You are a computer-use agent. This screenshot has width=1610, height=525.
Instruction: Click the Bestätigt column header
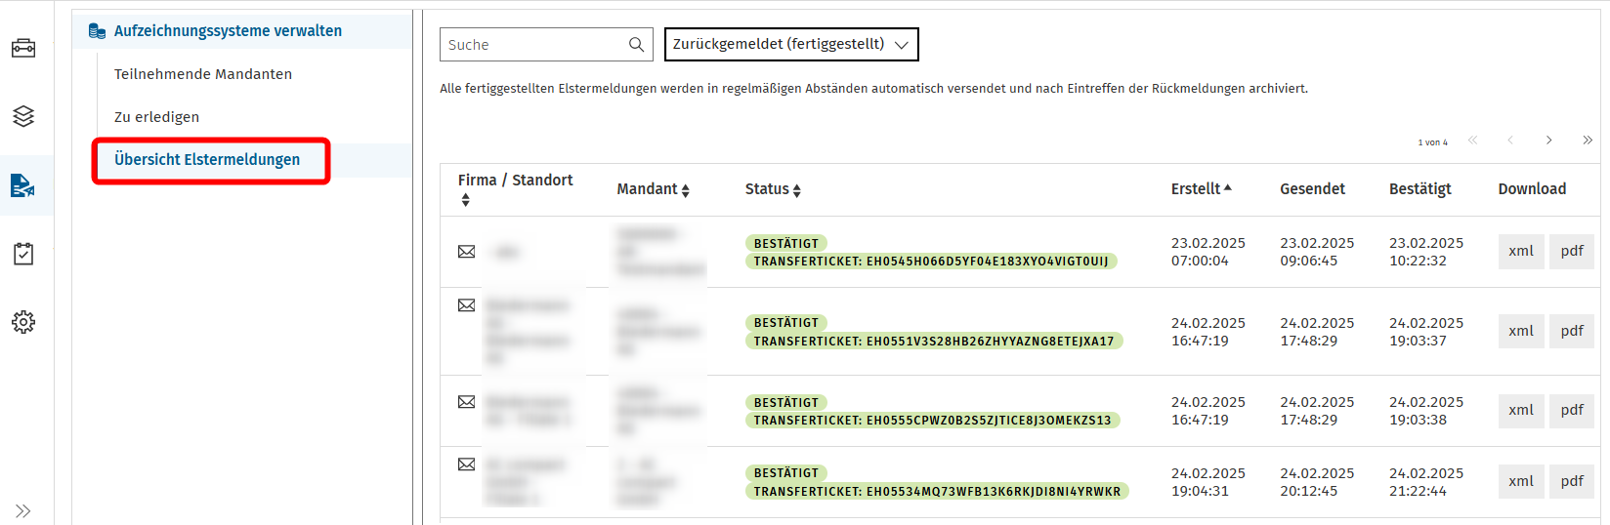pos(1419,189)
